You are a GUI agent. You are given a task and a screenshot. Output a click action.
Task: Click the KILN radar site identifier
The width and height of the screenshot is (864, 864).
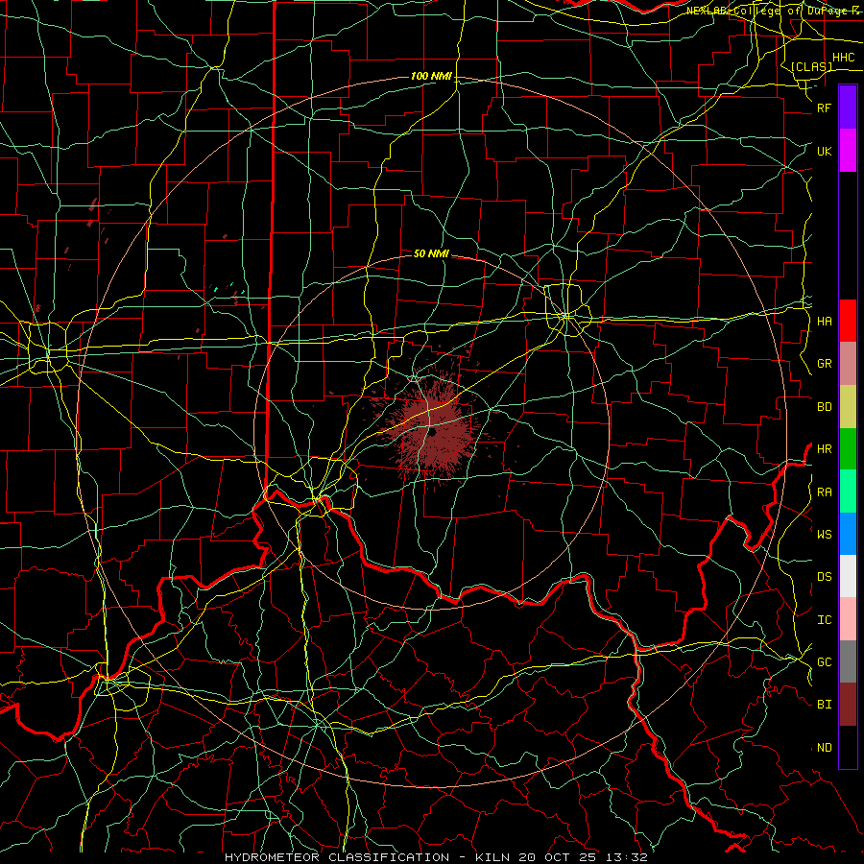point(493,857)
